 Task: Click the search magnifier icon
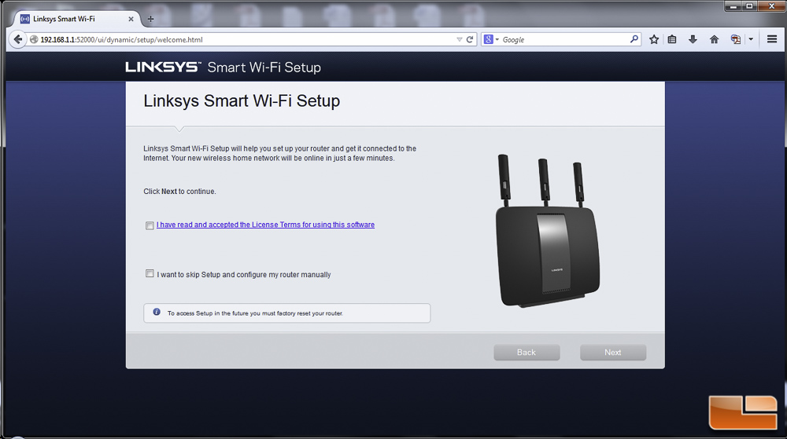[x=634, y=39]
